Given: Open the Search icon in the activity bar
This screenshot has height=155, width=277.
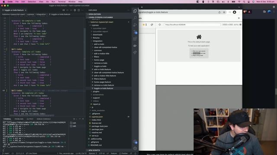Looking at the screenshot, I should click(x=135, y=18).
